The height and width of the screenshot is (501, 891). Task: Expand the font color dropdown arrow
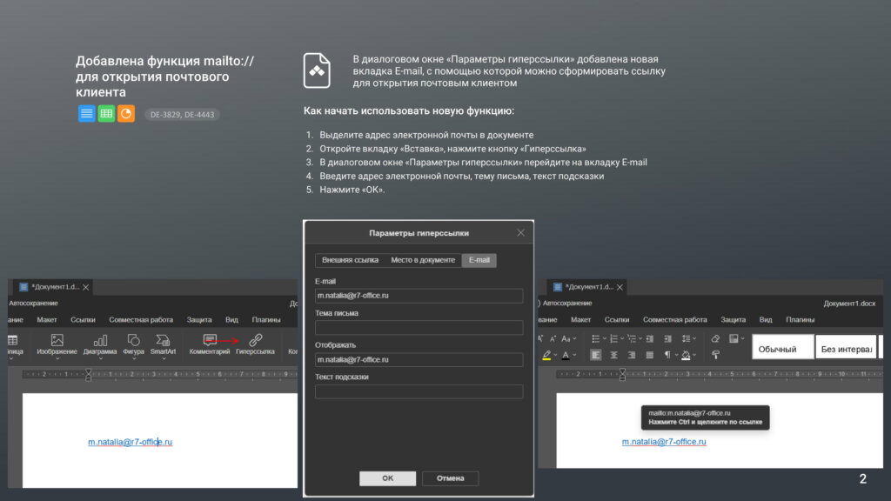pyautogui.click(x=575, y=355)
